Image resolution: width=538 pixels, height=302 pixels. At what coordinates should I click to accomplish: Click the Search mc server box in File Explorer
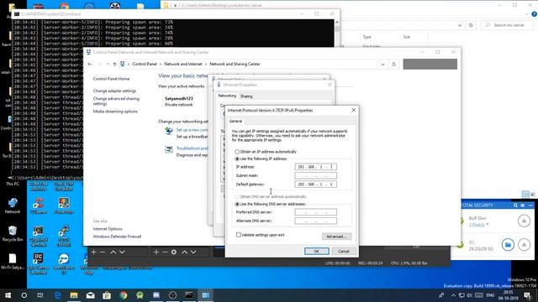[507, 25]
